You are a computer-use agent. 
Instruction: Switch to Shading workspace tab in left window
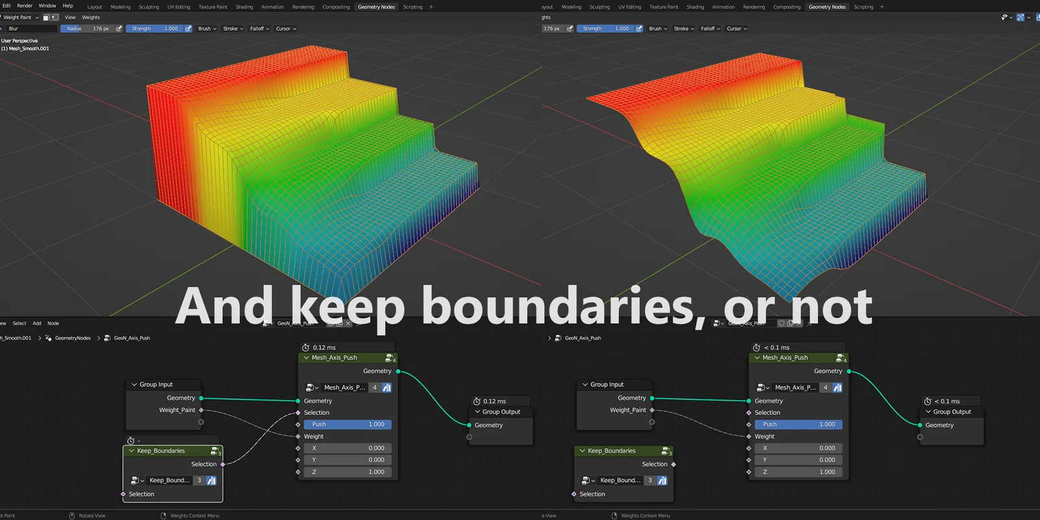click(x=244, y=7)
